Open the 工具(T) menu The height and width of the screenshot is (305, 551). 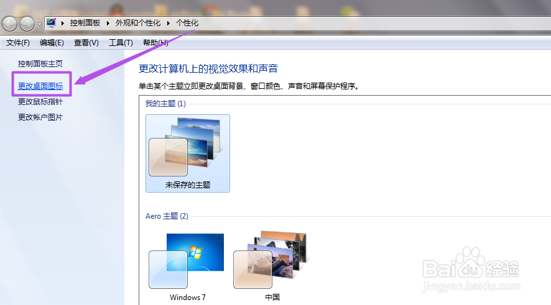(121, 43)
